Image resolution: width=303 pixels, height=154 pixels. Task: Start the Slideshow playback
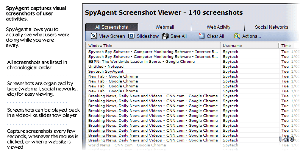(148, 36)
